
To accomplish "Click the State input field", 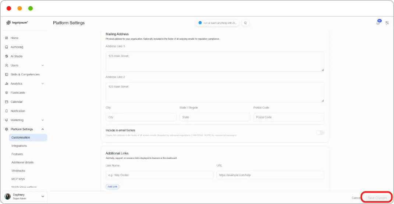I will pyautogui.click(x=215, y=117).
